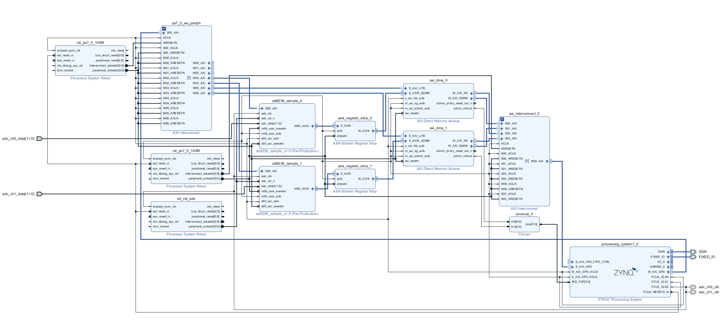The height and width of the screenshot is (331, 722).
Task: Click the AXI Direct Memory Access label under axi_dma_1
Action: pos(438,169)
